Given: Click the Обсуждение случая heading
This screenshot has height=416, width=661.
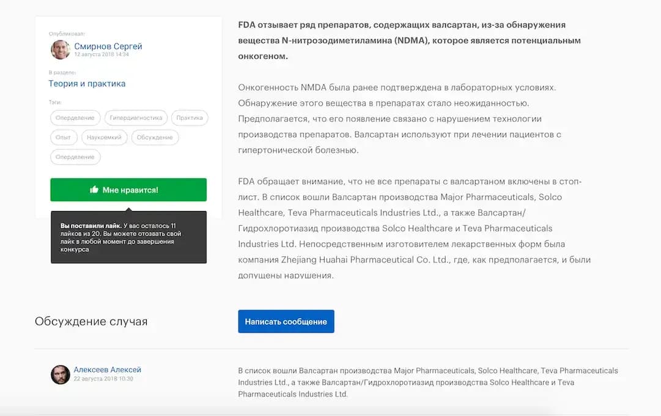Looking at the screenshot, I should [x=91, y=322].
